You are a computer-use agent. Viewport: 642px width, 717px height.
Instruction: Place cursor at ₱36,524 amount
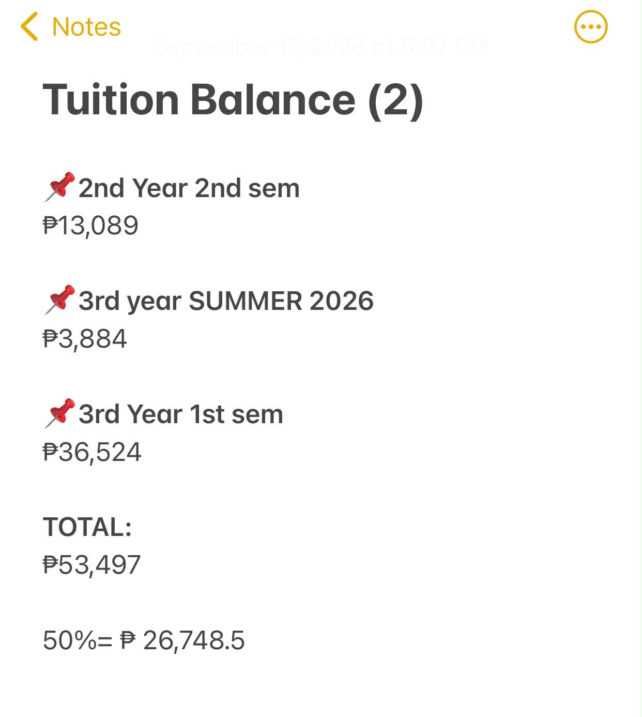[92, 452]
